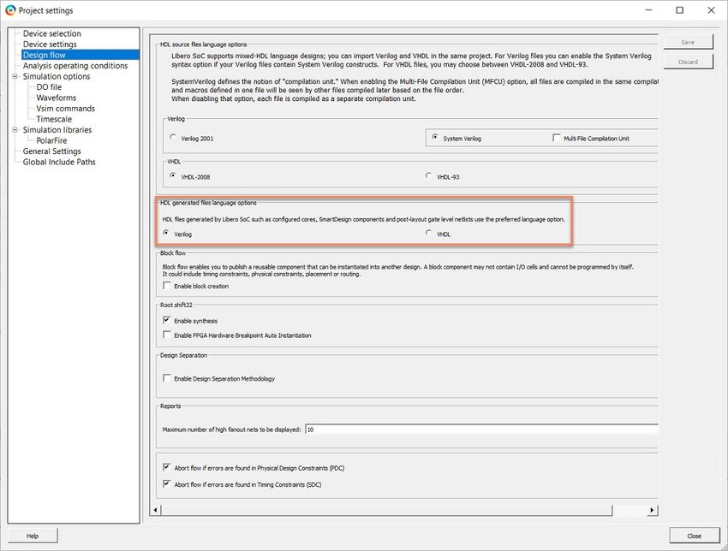
Task: Click the Help button
Action: click(33, 536)
